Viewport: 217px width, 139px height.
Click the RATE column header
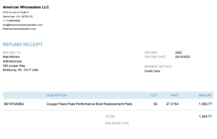(x=175, y=95)
